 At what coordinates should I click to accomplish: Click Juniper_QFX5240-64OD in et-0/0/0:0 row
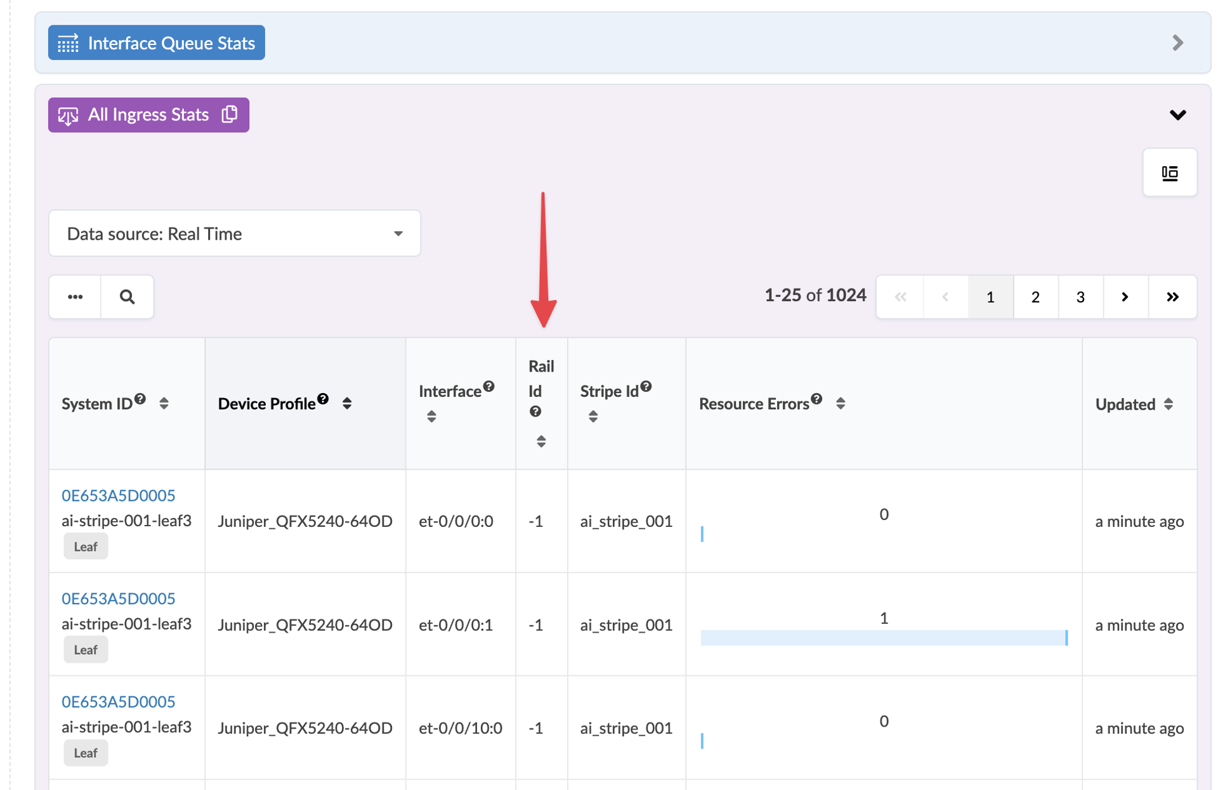pyautogui.click(x=305, y=521)
